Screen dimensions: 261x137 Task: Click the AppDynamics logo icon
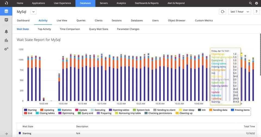tap(6, 3)
